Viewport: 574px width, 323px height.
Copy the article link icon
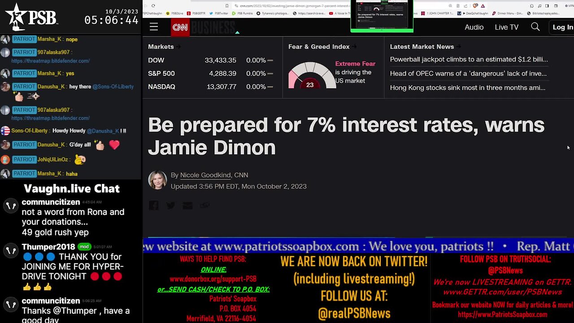(204, 205)
